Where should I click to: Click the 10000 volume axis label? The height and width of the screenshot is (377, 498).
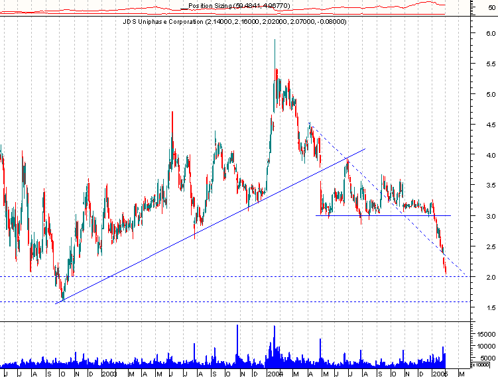click(486, 347)
